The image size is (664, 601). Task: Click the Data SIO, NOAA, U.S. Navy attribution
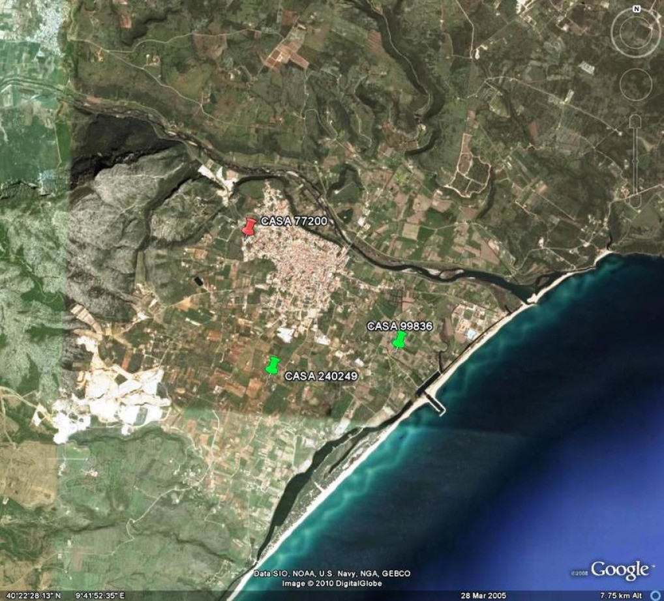[x=332, y=574]
